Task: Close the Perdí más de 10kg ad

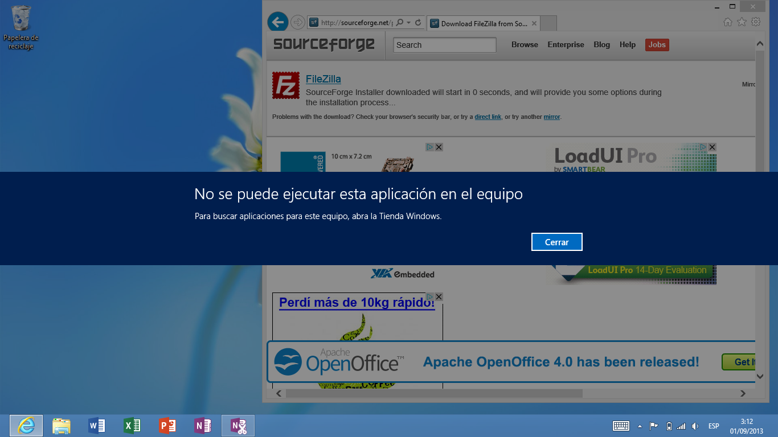Action: tap(439, 297)
